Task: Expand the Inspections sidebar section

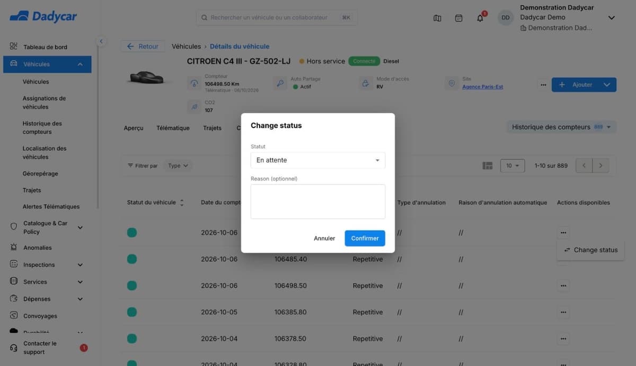Action: (81, 265)
